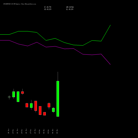Image resolution: width=138 pixels, height=138 pixels.
Task: Select the 03 Dec date label
Action: click(x=48, y=131)
